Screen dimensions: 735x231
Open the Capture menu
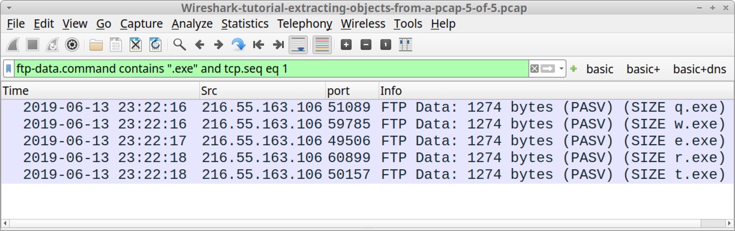tap(142, 23)
